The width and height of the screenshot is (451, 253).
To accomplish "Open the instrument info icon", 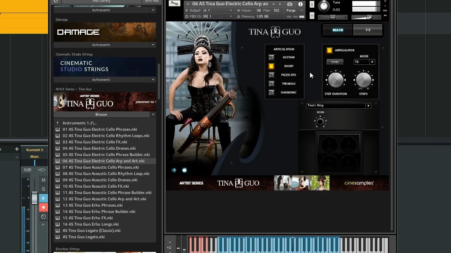I will click(x=301, y=4).
